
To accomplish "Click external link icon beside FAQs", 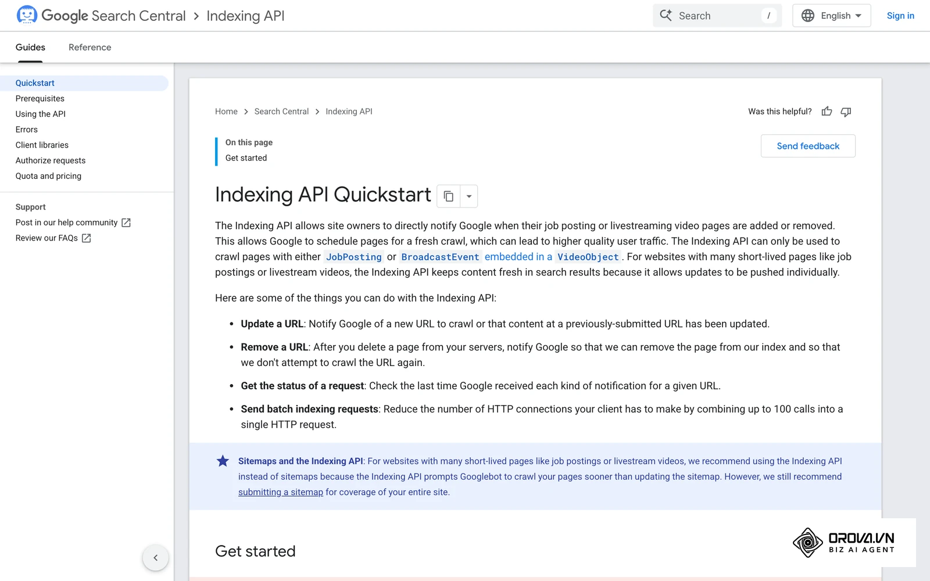I will (87, 238).
